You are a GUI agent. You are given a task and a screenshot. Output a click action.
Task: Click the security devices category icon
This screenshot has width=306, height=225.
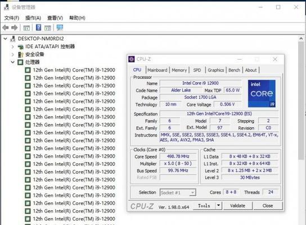[20, 55]
